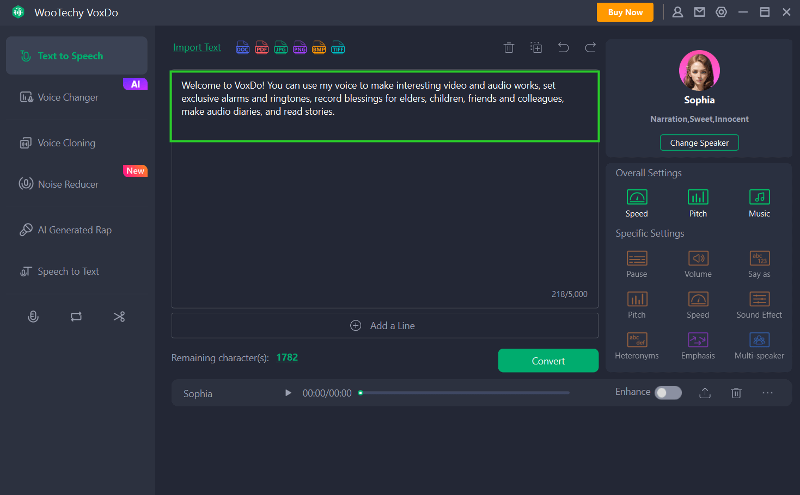Insert a Pause in the text
The width and height of the screenshot is (800, 495).
coord(637,263)
